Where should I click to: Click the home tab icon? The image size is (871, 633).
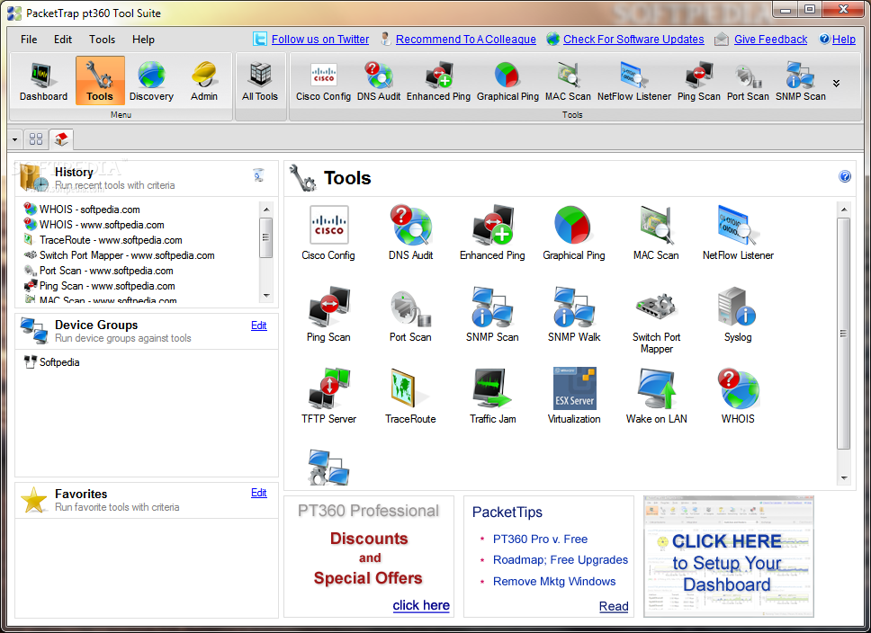coord(61,138)
